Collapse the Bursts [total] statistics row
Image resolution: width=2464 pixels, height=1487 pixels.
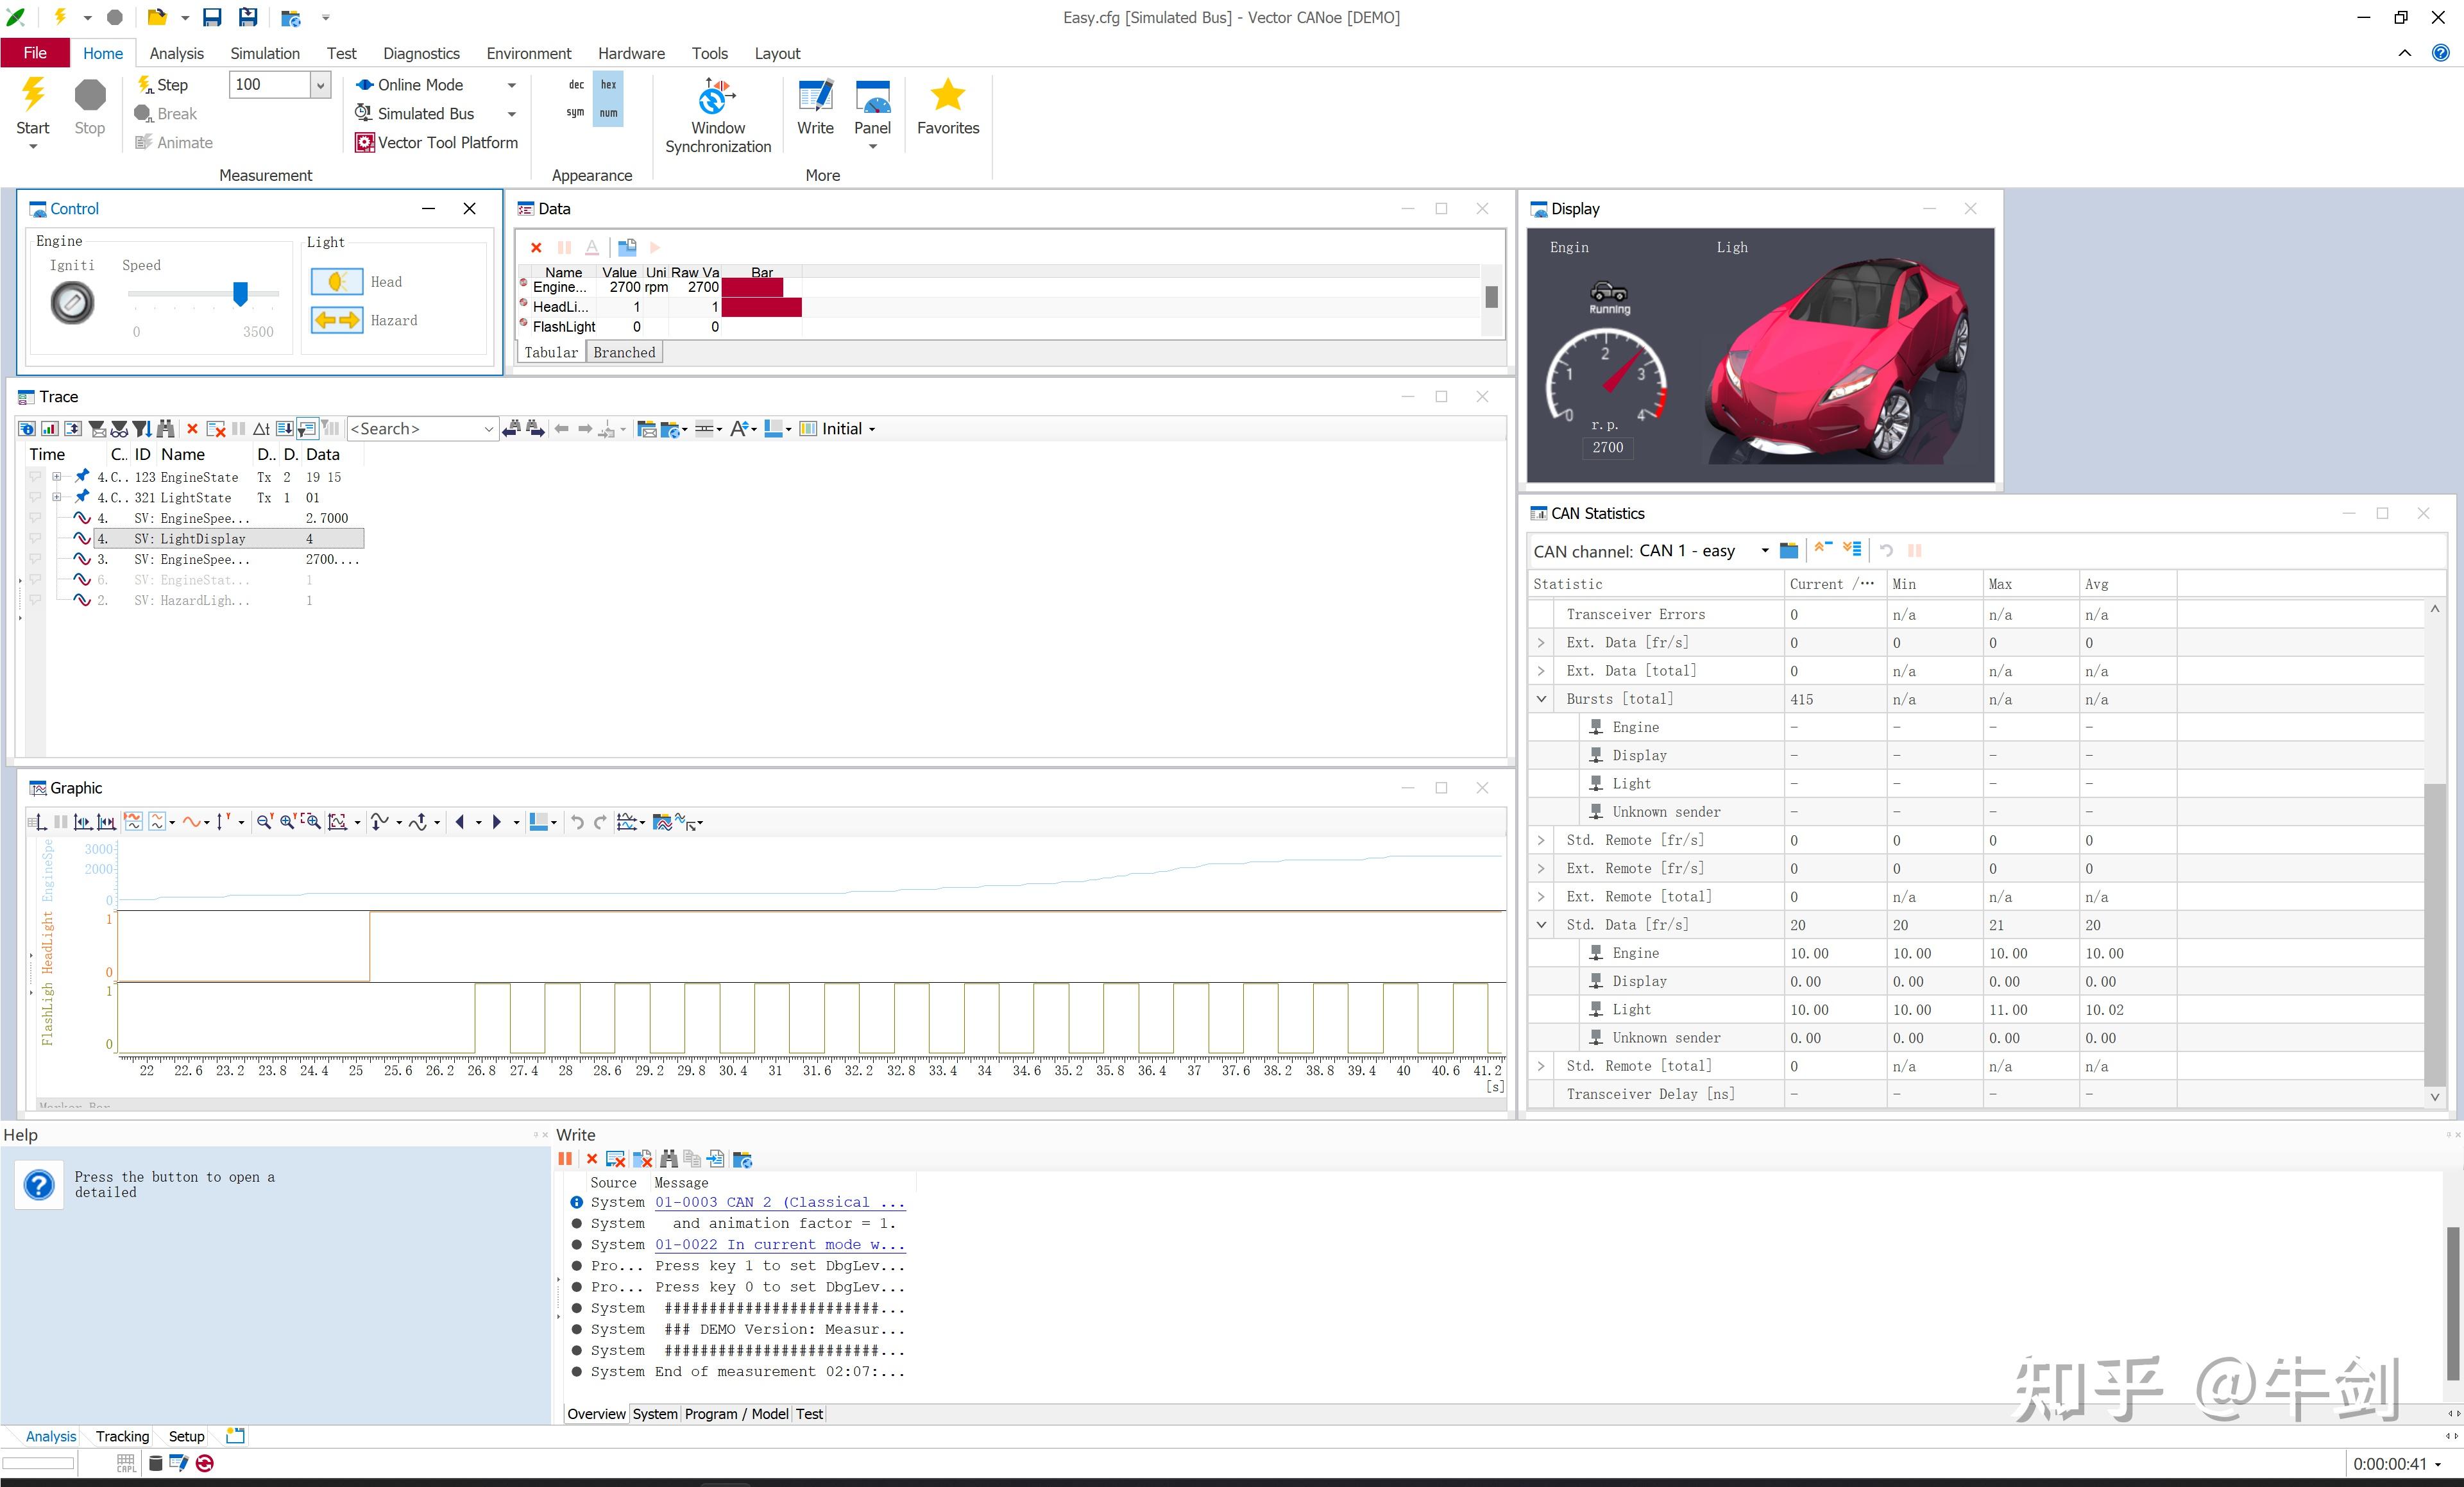[1541, 699]
